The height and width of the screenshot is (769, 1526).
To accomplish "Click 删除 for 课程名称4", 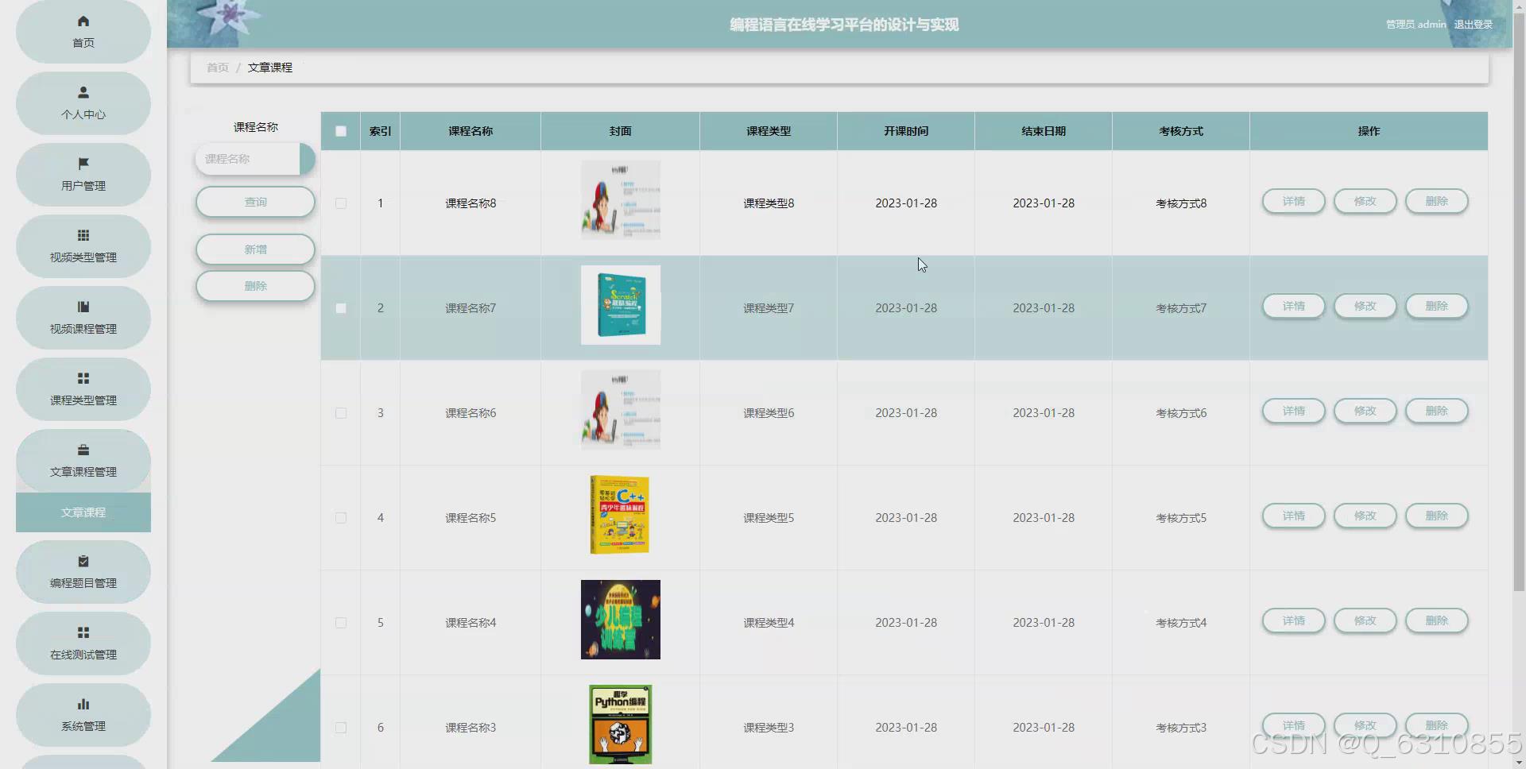I will click(1436, 620).
